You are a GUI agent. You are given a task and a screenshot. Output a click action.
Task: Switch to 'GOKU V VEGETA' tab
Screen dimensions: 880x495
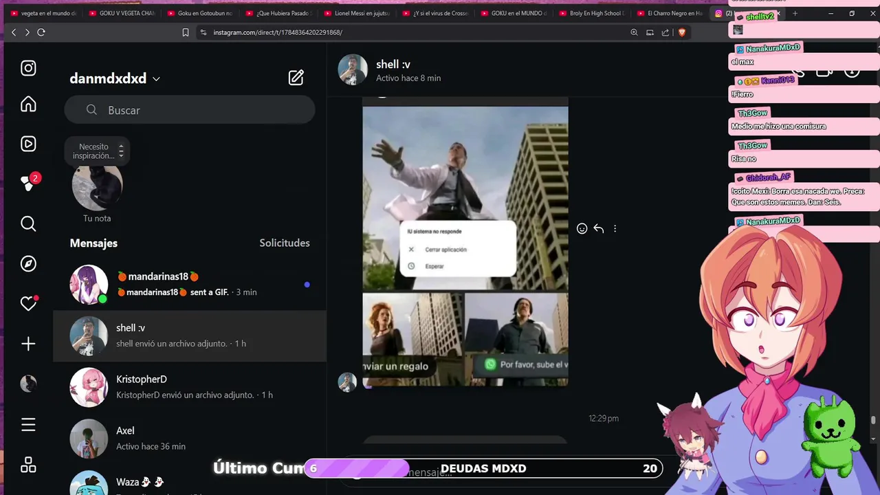[121, 13]
